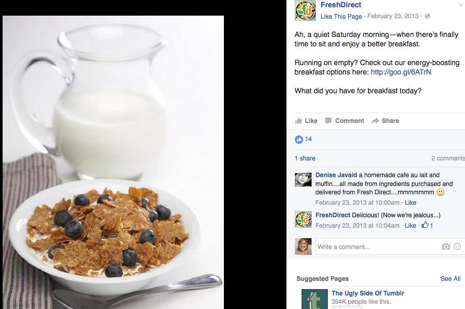The width and height of the screenshot is (465, 309).
Task: Click into the Write a comment field
Action: (378, 246)
